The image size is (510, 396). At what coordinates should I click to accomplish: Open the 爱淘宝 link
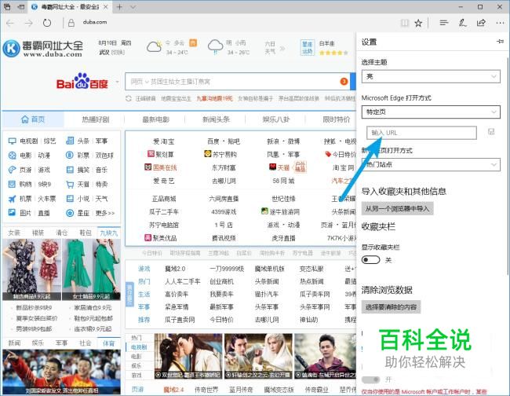pos(164,141)
